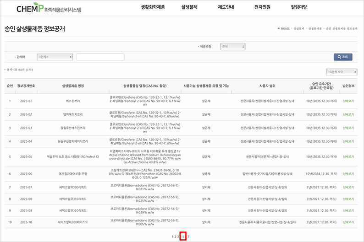Click the HOME breadcrumb icon
364x242 pixels.
click(279, 28)
